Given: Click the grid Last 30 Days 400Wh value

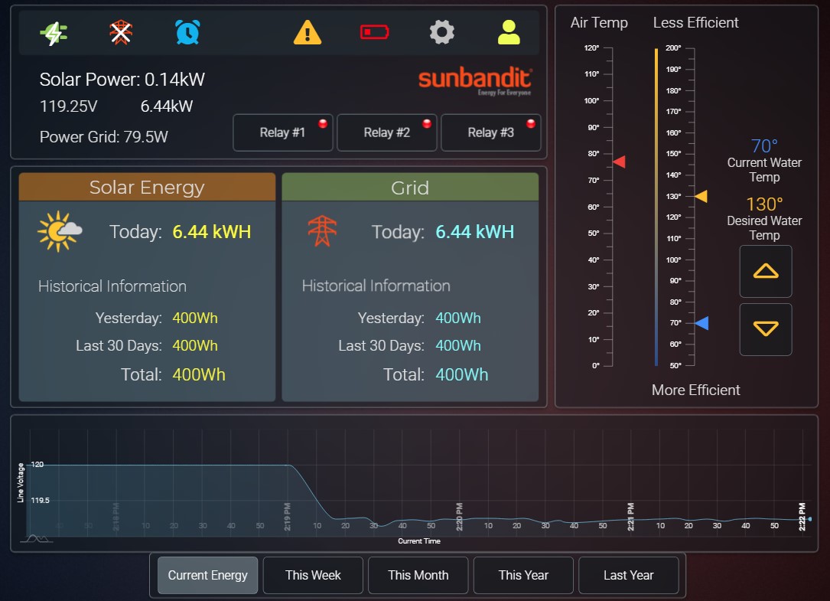Looking at the screenshot, I should pos(458,345).
